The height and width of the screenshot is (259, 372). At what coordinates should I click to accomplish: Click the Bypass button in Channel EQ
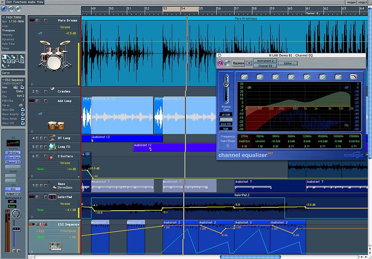click(x=238, y=63)
